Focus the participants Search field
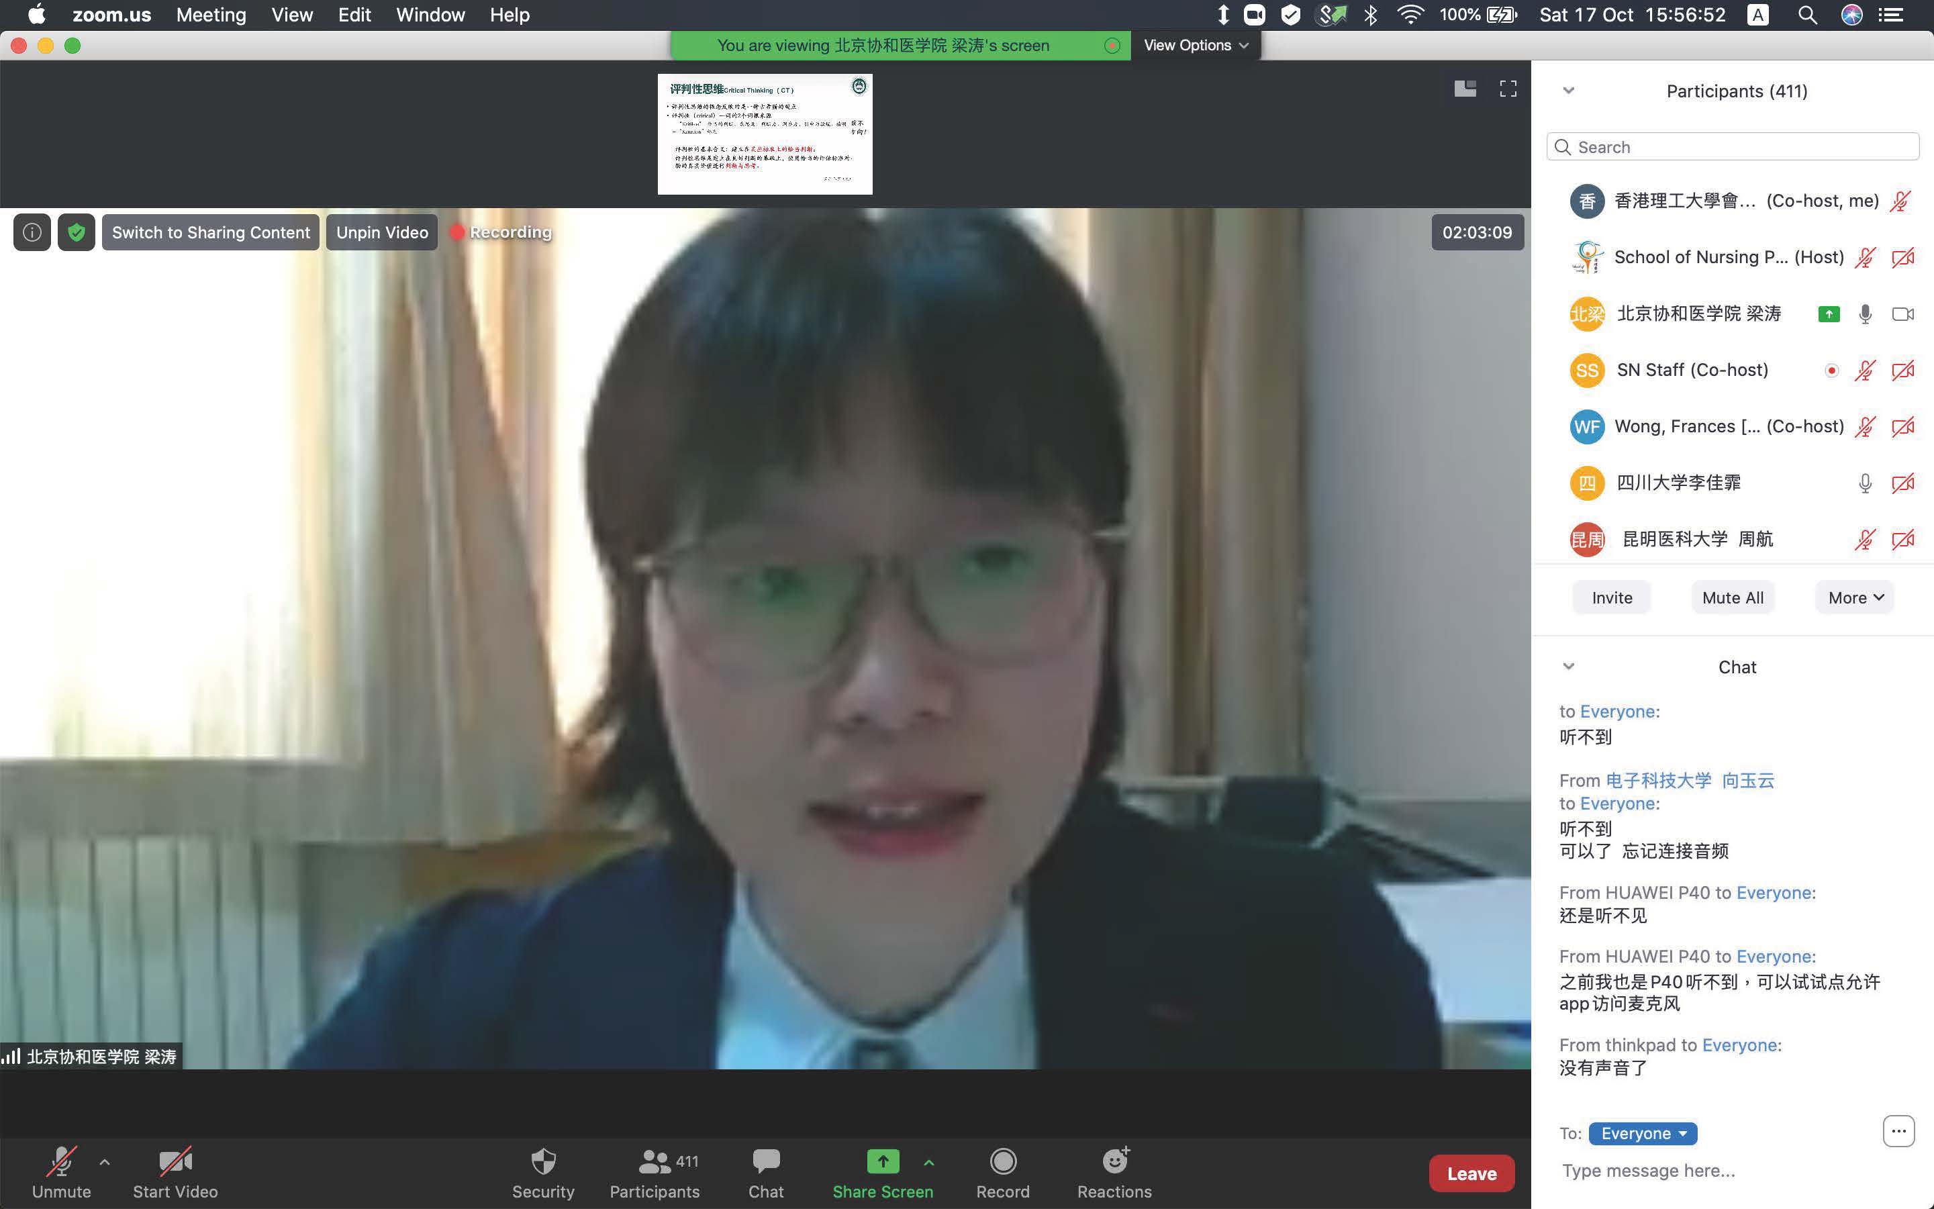Image resolution: width=1934 pixels, height=1209 pixels. tap(1732, 147)
